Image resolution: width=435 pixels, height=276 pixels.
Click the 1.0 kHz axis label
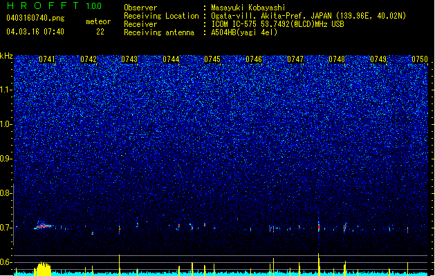coord(6,124)
